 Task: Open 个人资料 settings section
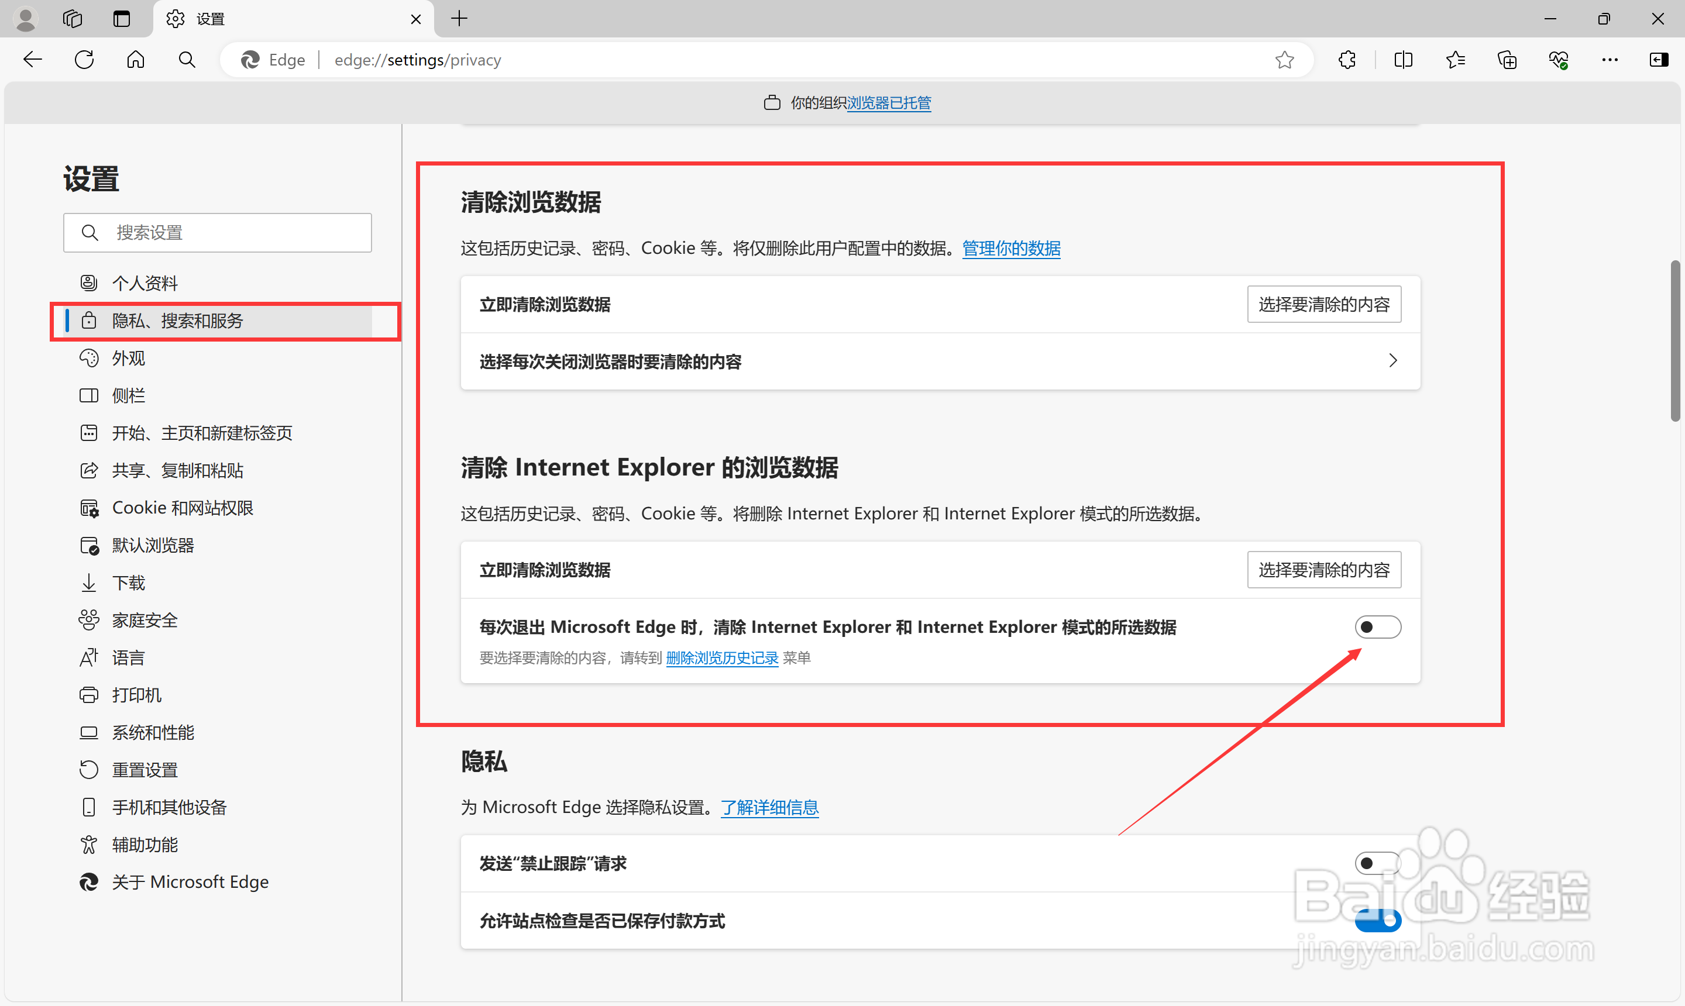(x=217, y=282)
